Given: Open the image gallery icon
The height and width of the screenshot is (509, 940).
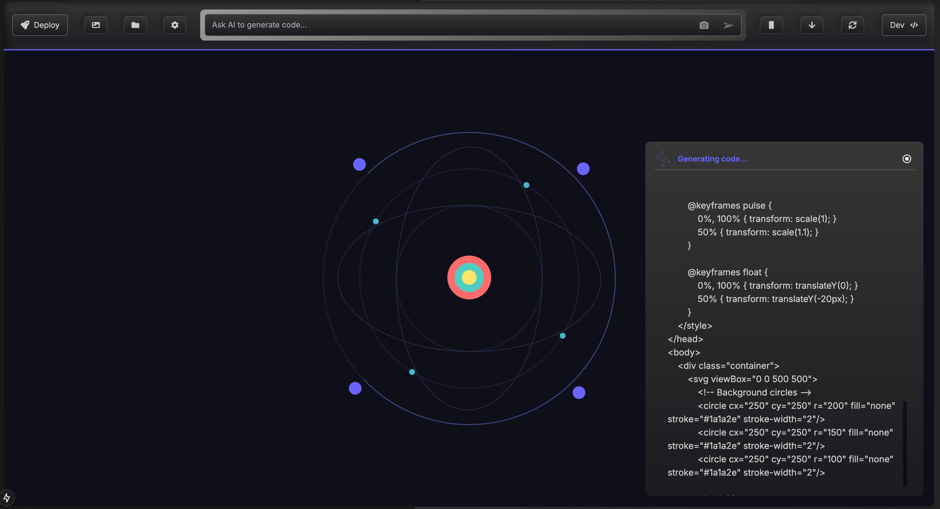Looking at the screenshot, I should pos(96,25).
